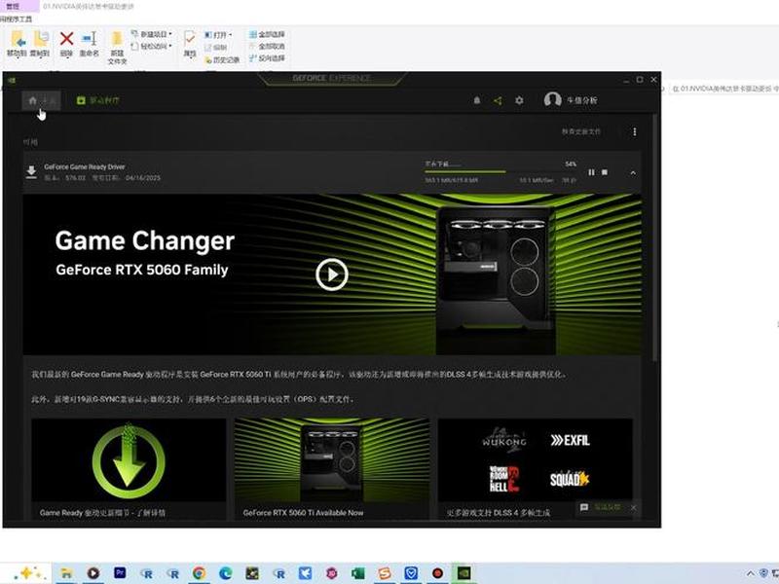Open notifications bell in GeForce Experience
779x584 pixels.
click(x=477, y=100)
